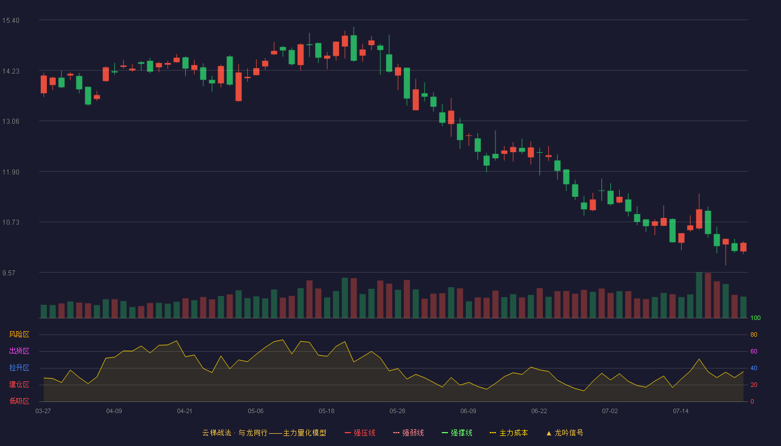Click the 06-22 date axis marker
The image size is (781, 446).
tap(539, 411)
